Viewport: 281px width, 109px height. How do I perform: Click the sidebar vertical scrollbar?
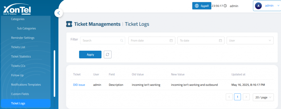55,74
